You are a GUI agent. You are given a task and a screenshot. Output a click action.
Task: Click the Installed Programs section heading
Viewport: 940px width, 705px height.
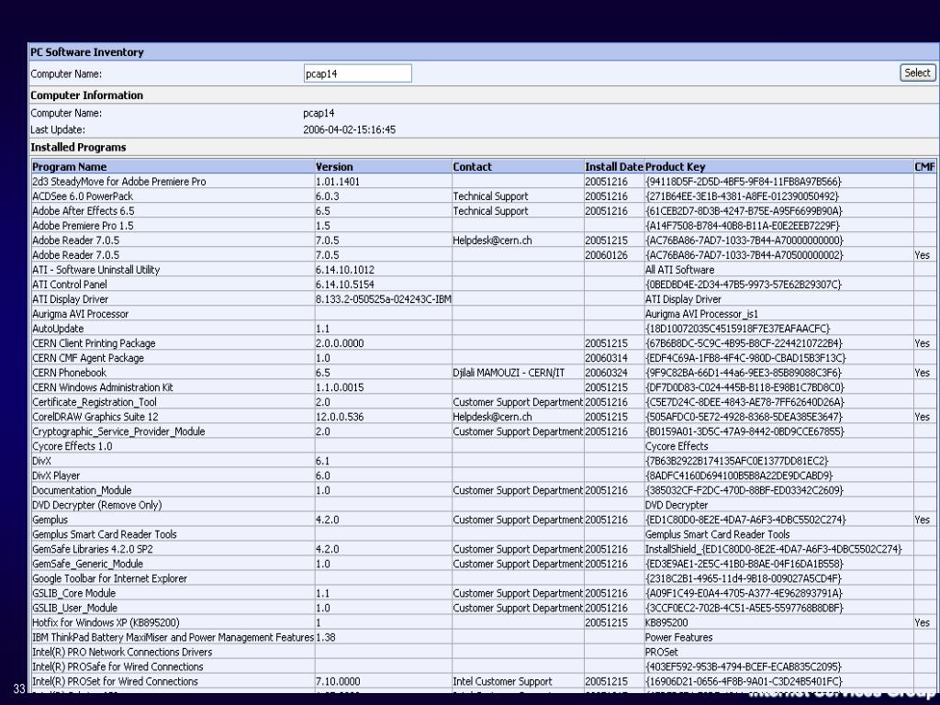coord(79,147)
